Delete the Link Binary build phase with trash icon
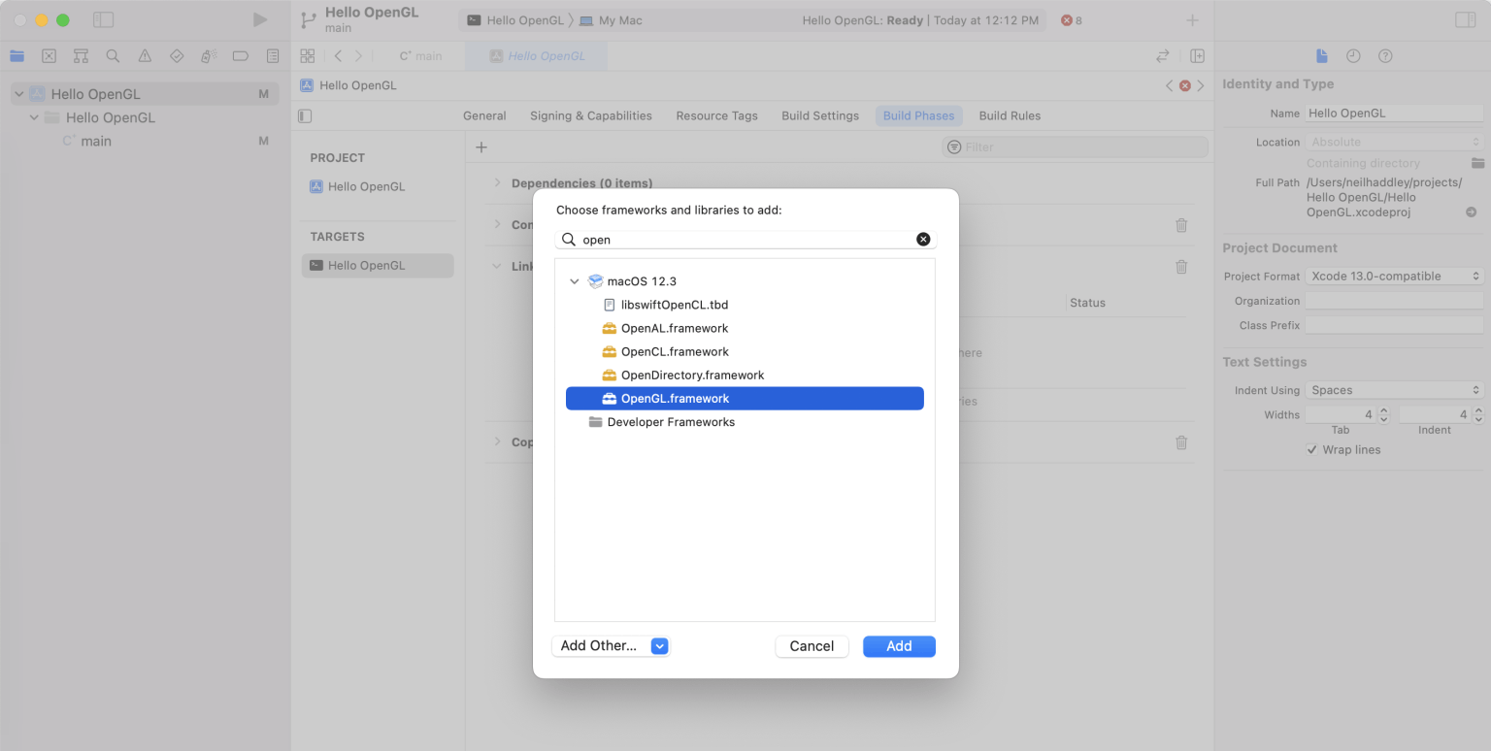Screen dimensions: 1491x751 (1181, 267)
